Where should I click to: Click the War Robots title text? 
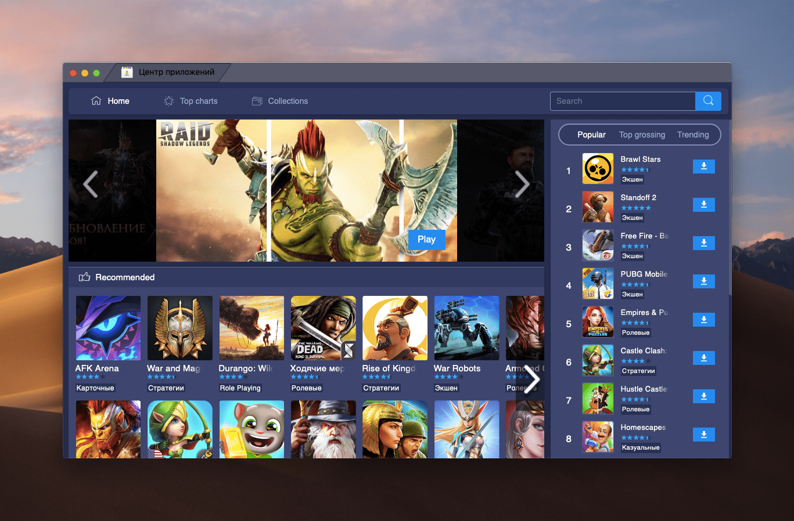pyautogui.click(x=457, y=368)
